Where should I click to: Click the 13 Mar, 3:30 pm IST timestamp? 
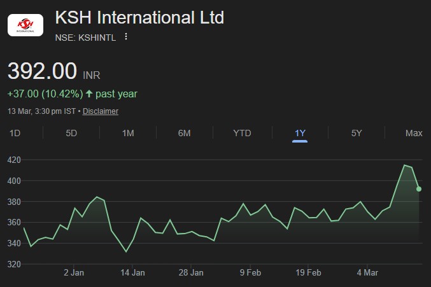41,111
